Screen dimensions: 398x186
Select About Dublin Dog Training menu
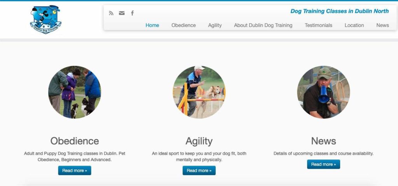(263, 25)
